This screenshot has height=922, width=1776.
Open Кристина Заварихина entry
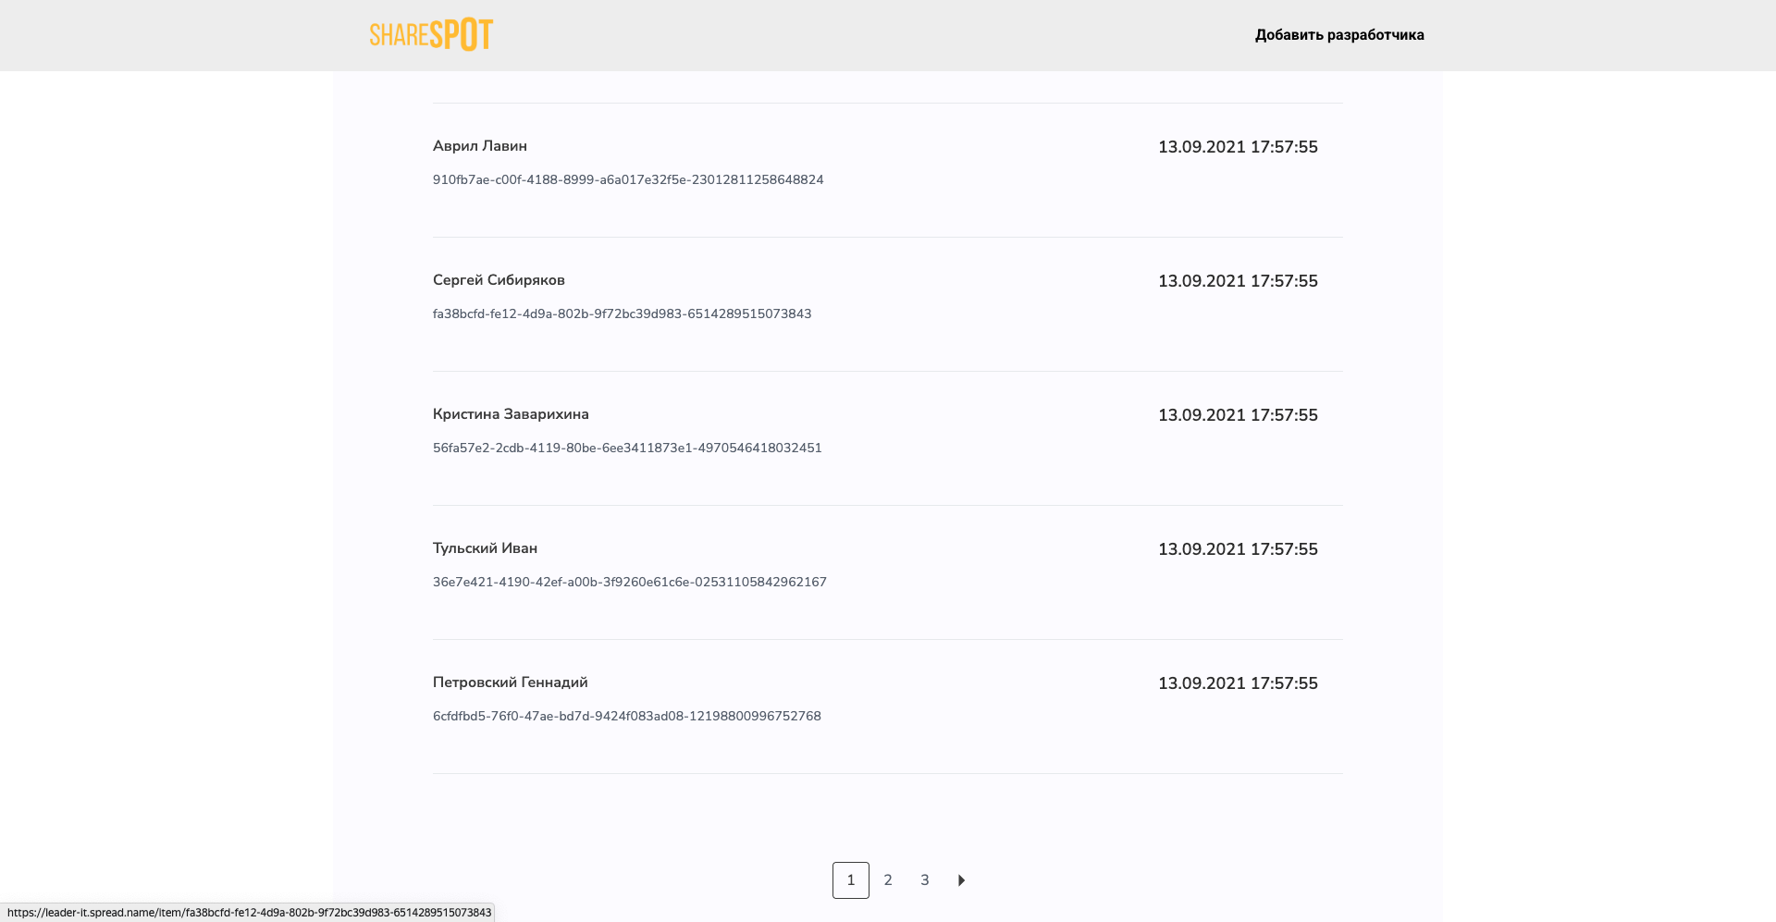click(x=511, y=414)
